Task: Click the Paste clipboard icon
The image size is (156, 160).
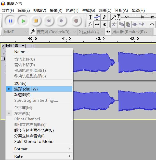Action: click(x=128, y=25)
